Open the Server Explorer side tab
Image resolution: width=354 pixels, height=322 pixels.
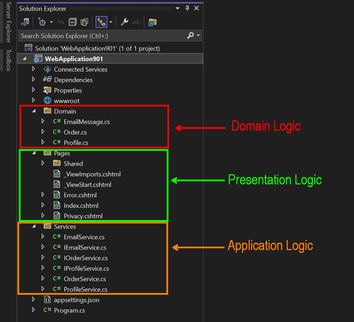click(8, 22)
